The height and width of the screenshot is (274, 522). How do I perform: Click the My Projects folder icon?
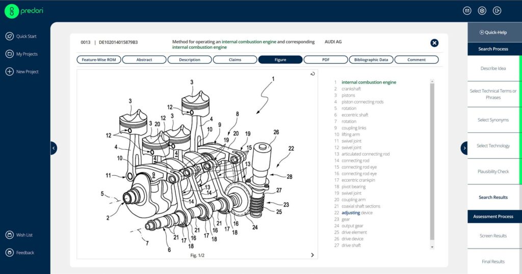pos(9,54)
